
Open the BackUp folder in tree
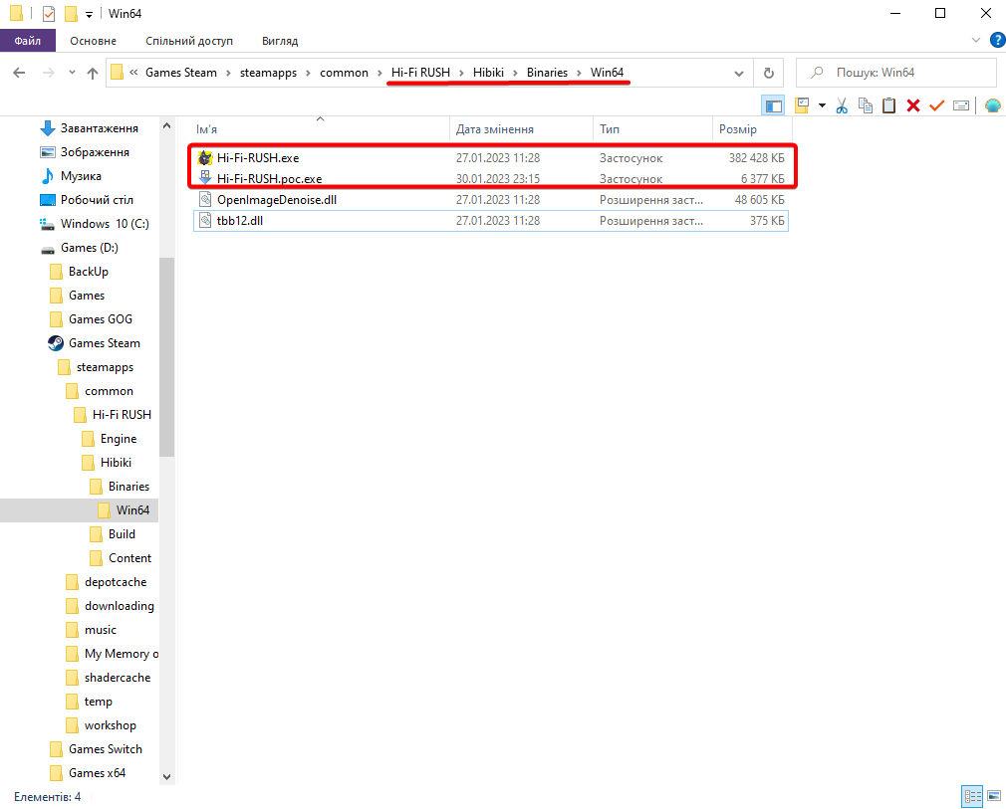[x=80, y=272]
